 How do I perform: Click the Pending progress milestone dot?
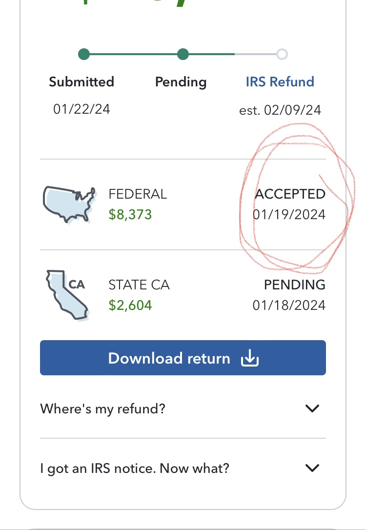tap(183, 54)
